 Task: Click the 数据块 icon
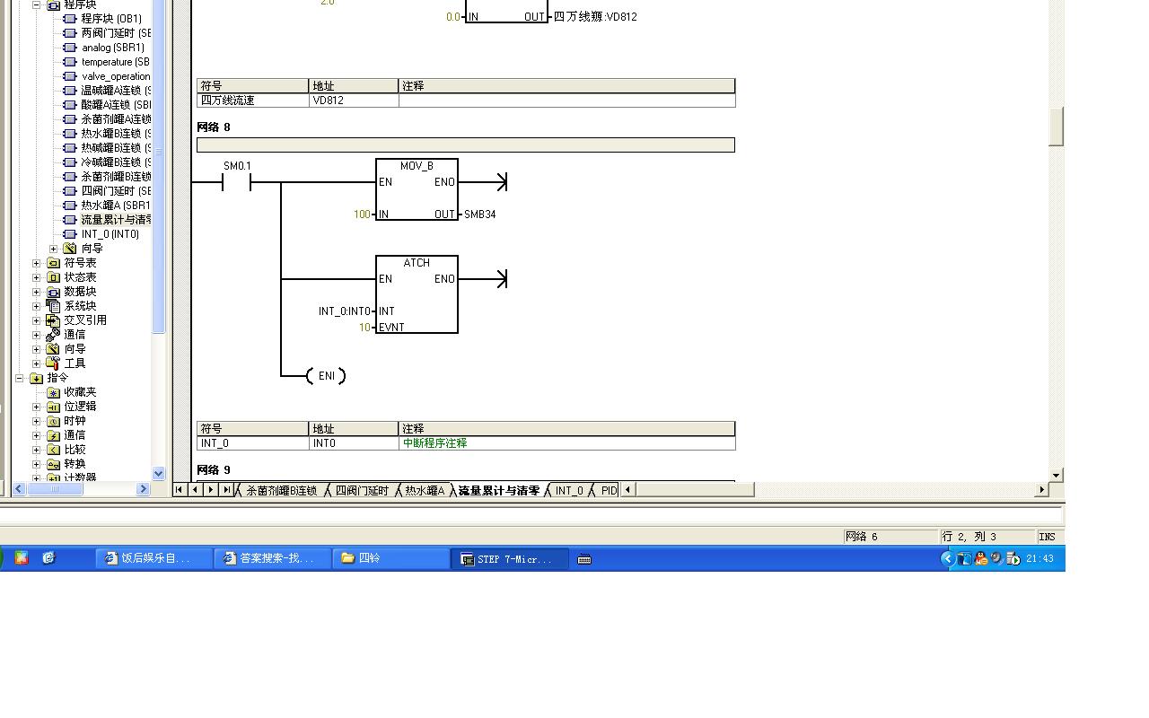tap(53, 292)
